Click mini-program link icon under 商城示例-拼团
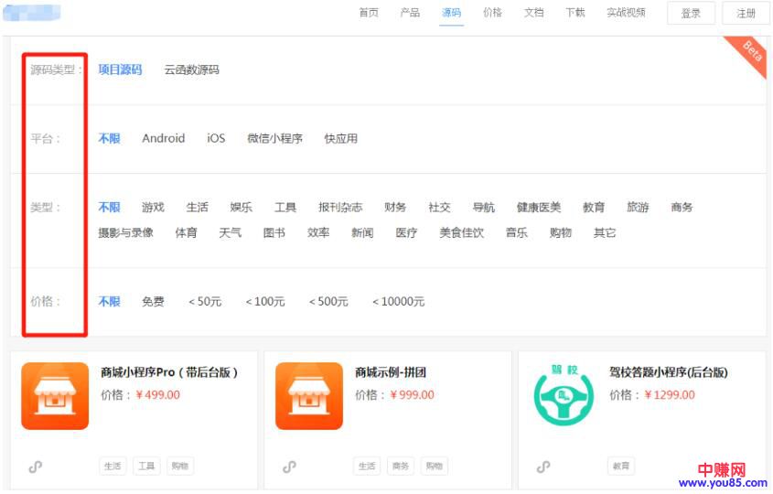Viewport: 773px width, 494px height. point(289,467)
